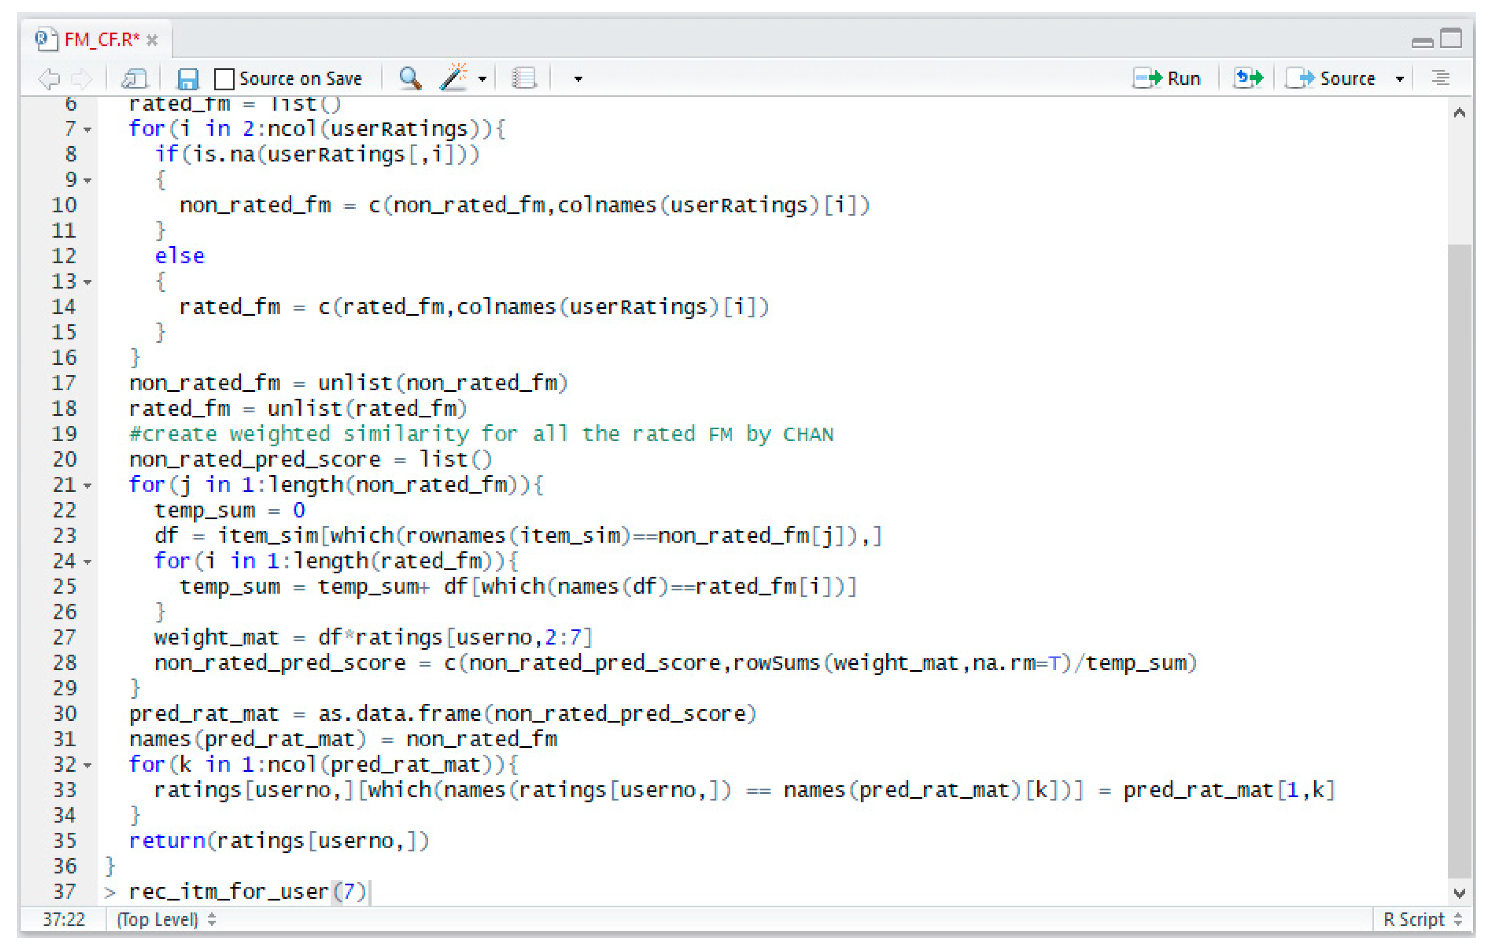Click 'temp_sum = 0' on line 22
Viewport: 1489px width, 950px height.
pos(229,511)
